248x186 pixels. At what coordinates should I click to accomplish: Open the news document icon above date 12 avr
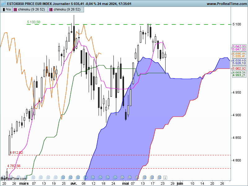coord(93,177)
